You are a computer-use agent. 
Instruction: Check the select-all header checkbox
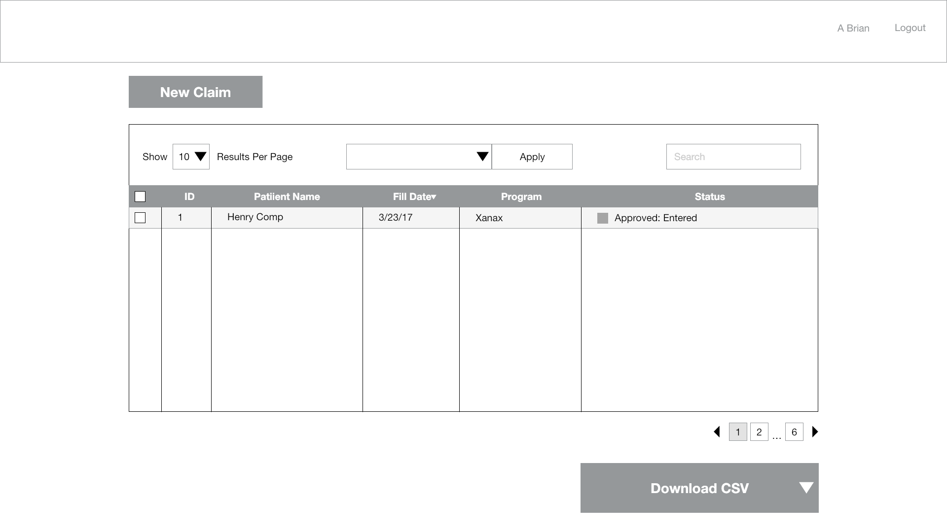pos(140,197)
